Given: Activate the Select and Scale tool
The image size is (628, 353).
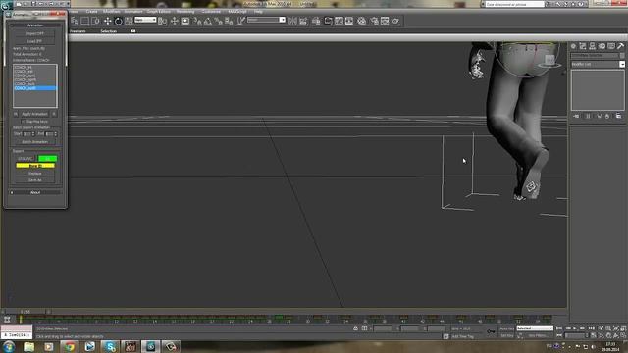Looking at the screenshot, I should (x=129, y=21).
